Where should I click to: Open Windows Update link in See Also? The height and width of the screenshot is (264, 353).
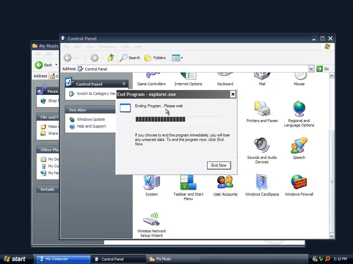91,119
